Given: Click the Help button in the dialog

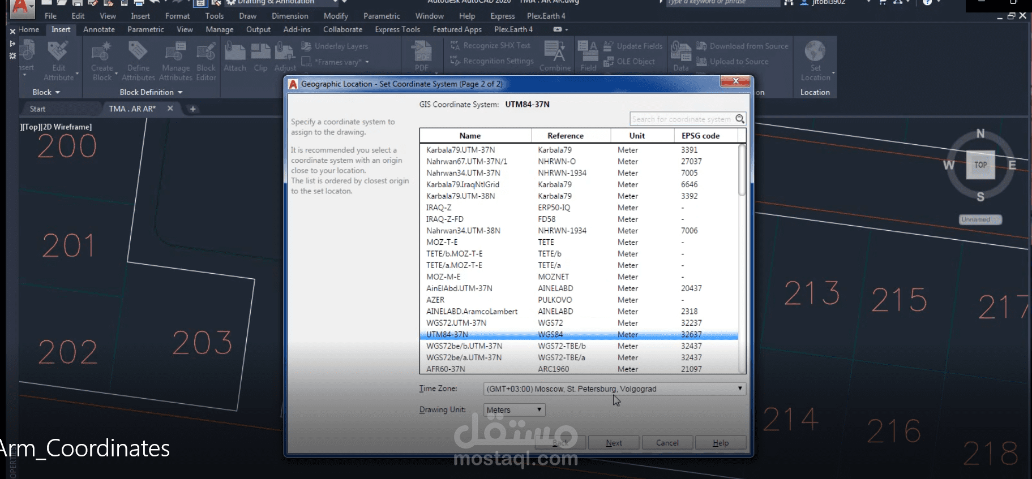Looking at the screenshot, I should (x=721, y=443).
